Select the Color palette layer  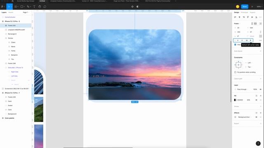(16, 118)
